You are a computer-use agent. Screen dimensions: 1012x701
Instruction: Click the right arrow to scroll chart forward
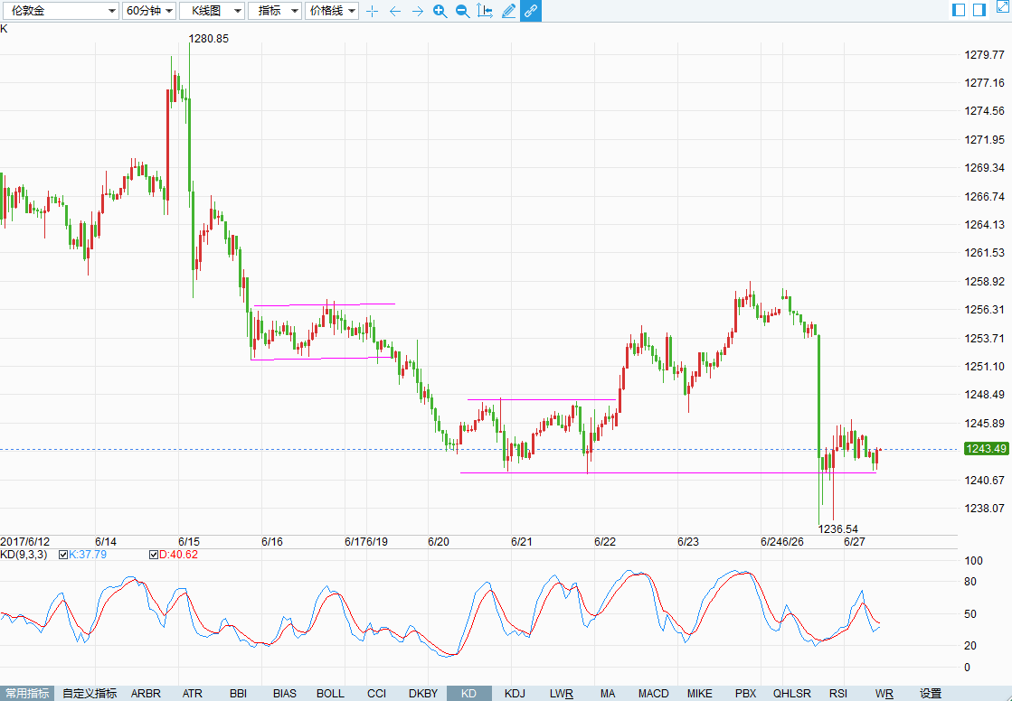(417, 11)
